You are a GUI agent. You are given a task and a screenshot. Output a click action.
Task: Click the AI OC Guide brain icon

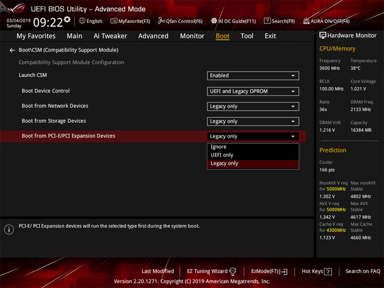[x=214, y=21]
